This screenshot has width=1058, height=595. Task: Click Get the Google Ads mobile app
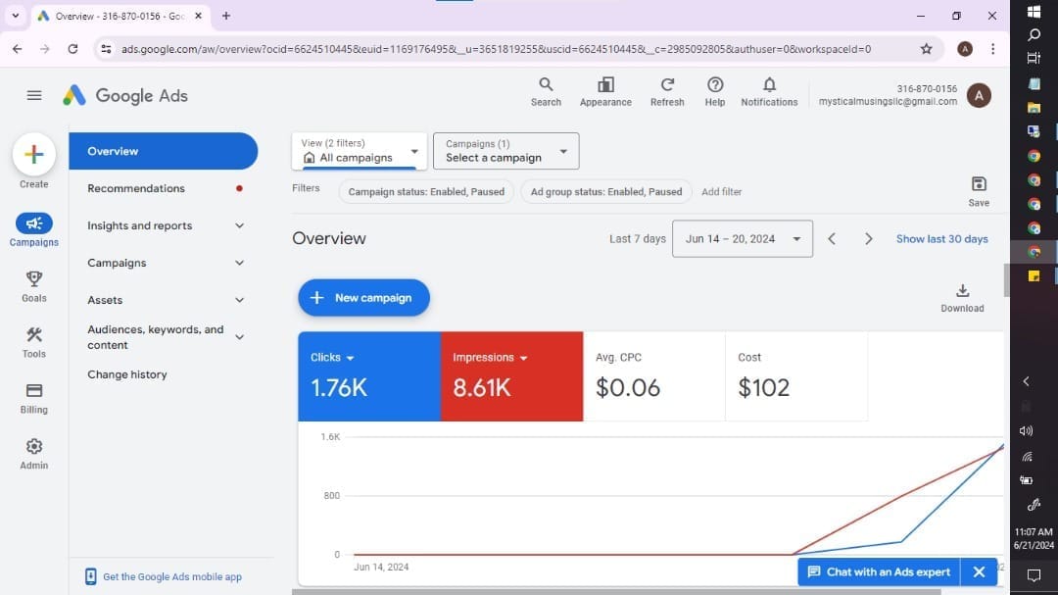pyautogui.click(x=164, y=576)
